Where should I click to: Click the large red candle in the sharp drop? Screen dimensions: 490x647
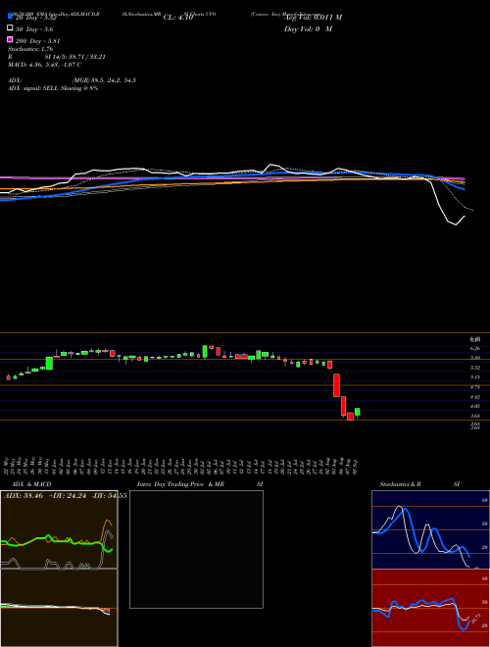(x=336, y=385)
